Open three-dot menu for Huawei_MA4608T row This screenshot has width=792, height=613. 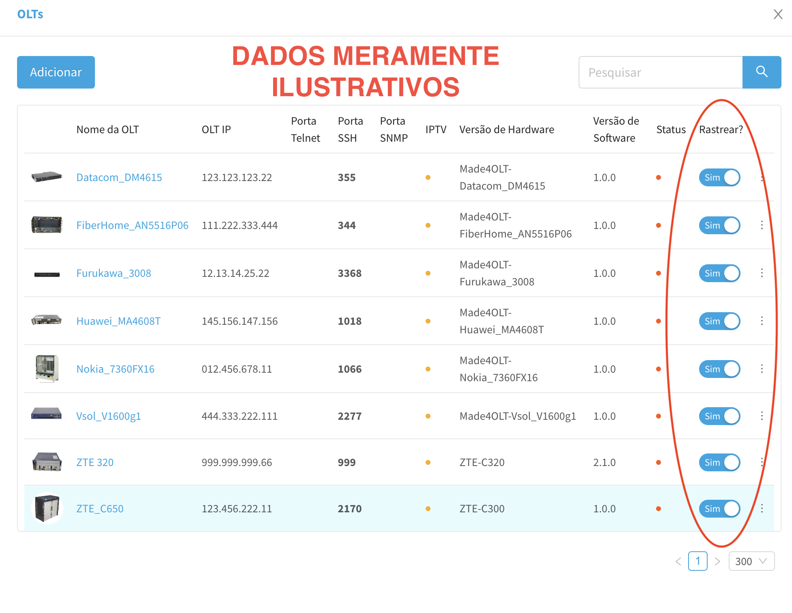point(762,321)
